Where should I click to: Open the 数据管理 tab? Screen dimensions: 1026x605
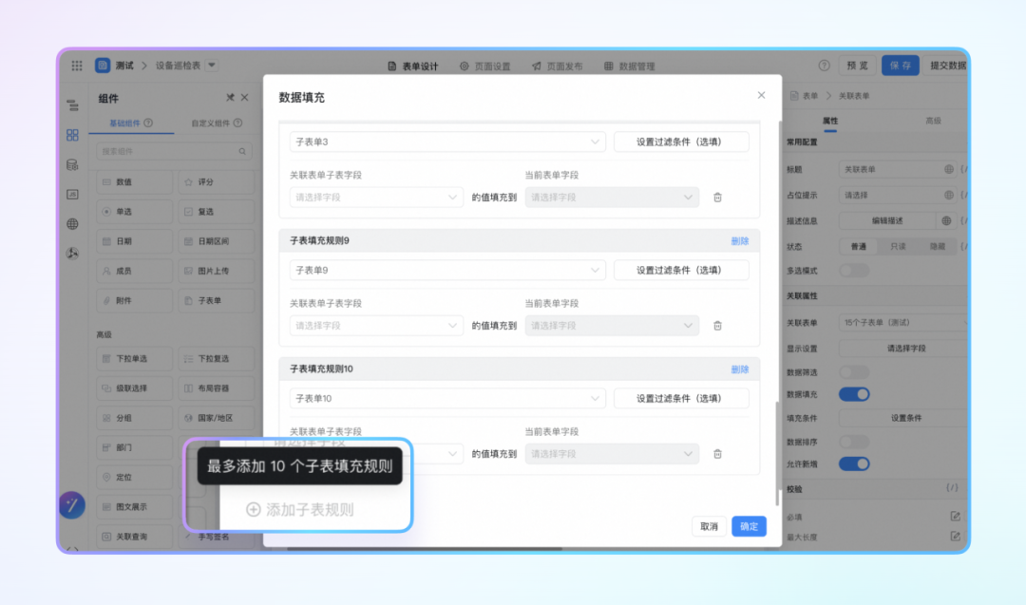[x=629, y=66]
